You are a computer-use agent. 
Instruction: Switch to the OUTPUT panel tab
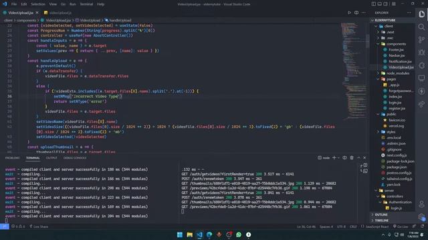point(51,158)
